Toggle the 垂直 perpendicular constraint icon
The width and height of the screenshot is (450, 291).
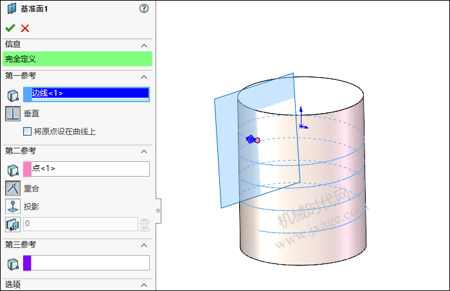(x=13, y=114)
